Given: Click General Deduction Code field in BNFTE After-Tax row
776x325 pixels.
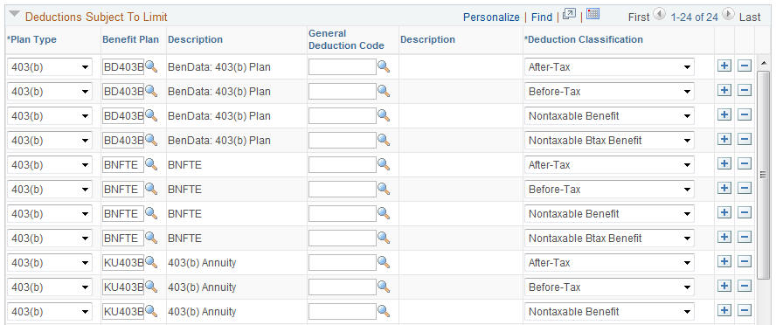Looking at the screenshot, I should click(x=342, y=165).
